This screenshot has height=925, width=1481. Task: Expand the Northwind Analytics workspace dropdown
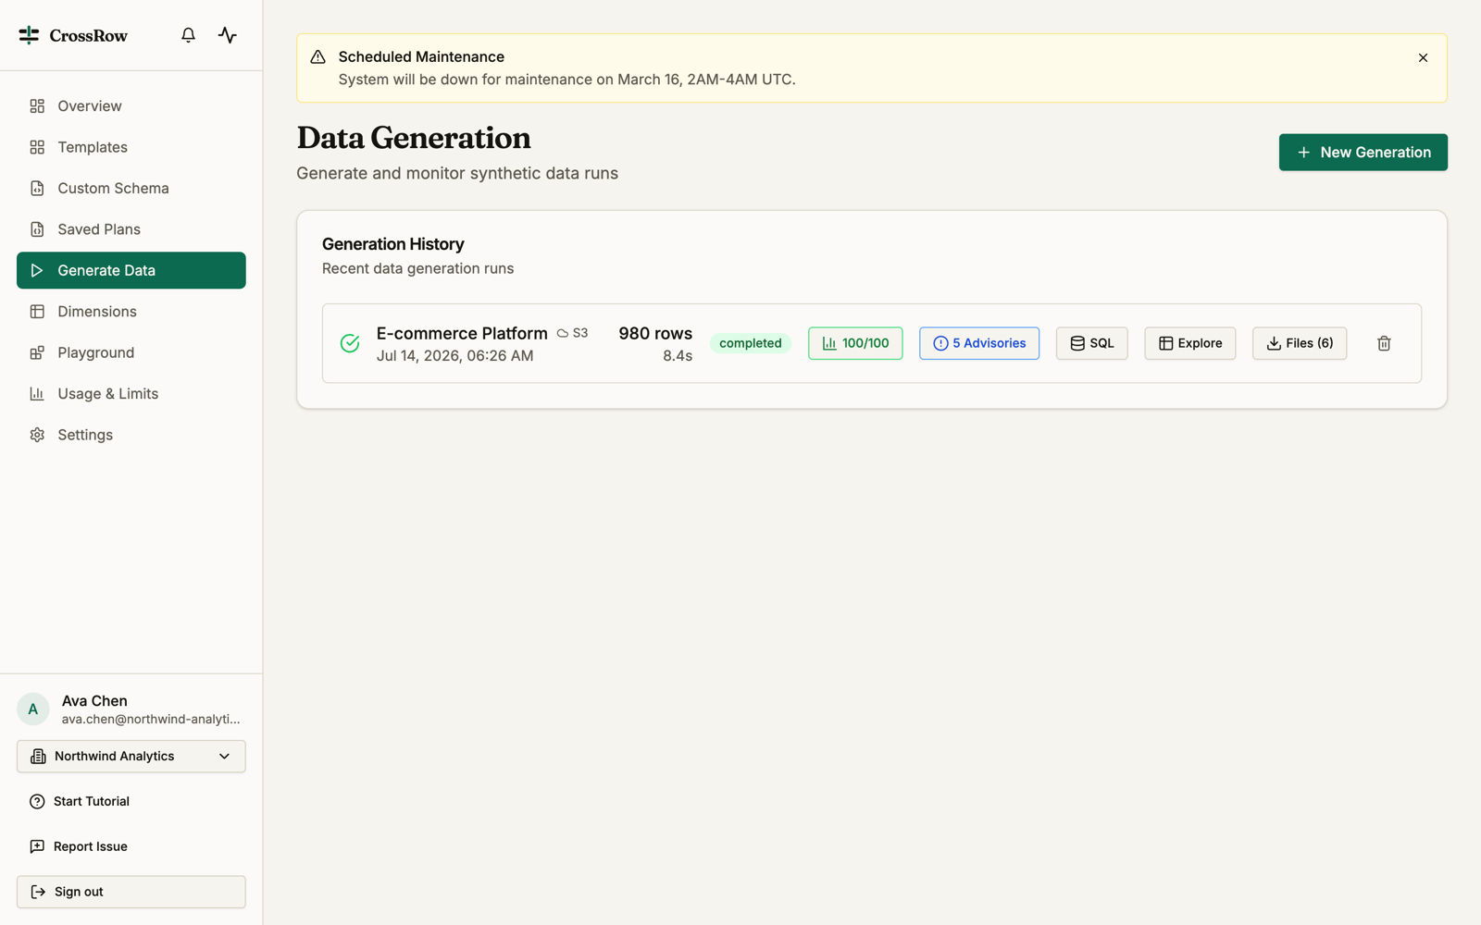coord(131,757)
